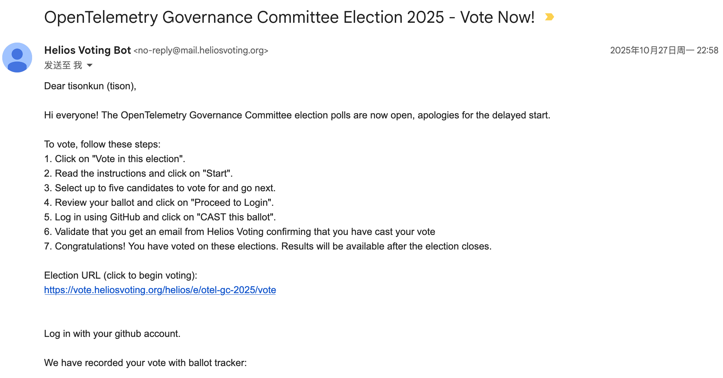723x378 pixels.
Task: Expand recipient details arrow next to 发送至 我
Action: 90,65
